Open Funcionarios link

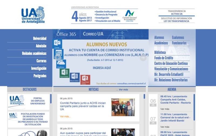tap(179, 43)
